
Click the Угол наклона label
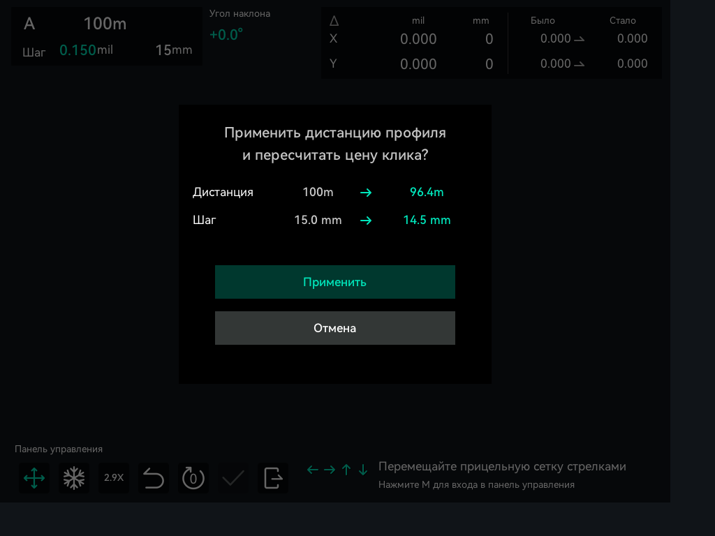point(240,14)
